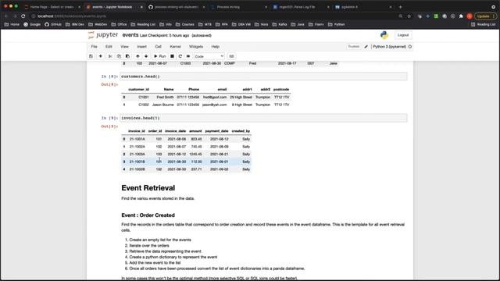Restart kernel and run all cells

coord(188,56)
